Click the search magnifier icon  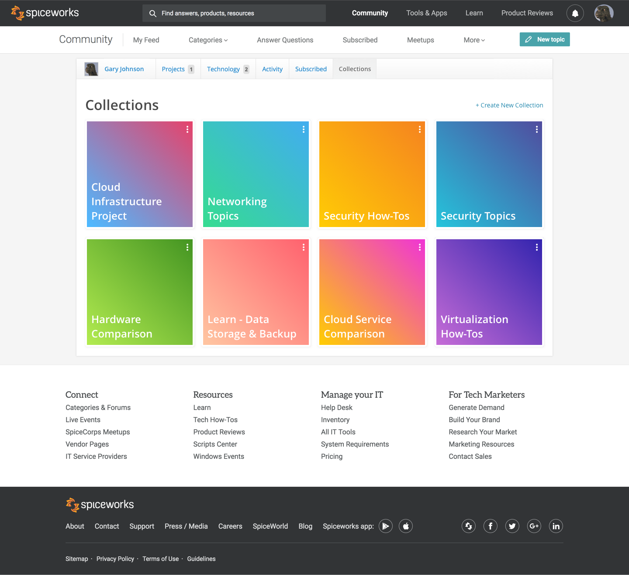(x=153, y=14)
